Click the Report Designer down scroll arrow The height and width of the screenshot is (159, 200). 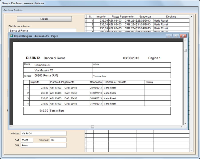[185, 123]
